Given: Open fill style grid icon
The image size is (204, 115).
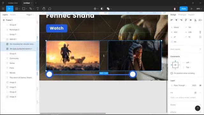Looking at the screenshot, I should 195,93.
